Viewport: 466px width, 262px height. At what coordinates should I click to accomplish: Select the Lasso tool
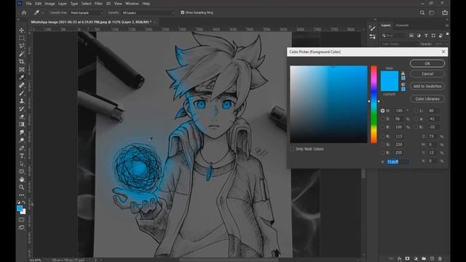22,46
